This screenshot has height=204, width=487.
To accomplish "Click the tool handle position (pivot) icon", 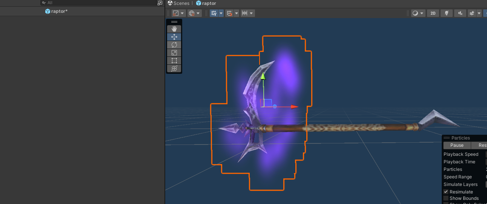I will point(176,13).
